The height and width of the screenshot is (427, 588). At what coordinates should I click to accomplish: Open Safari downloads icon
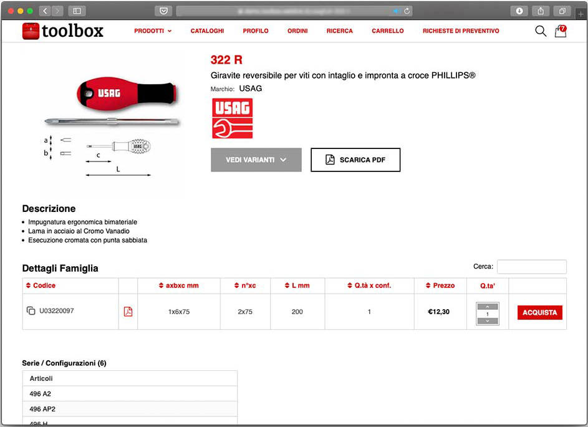[x=519, y=11]
